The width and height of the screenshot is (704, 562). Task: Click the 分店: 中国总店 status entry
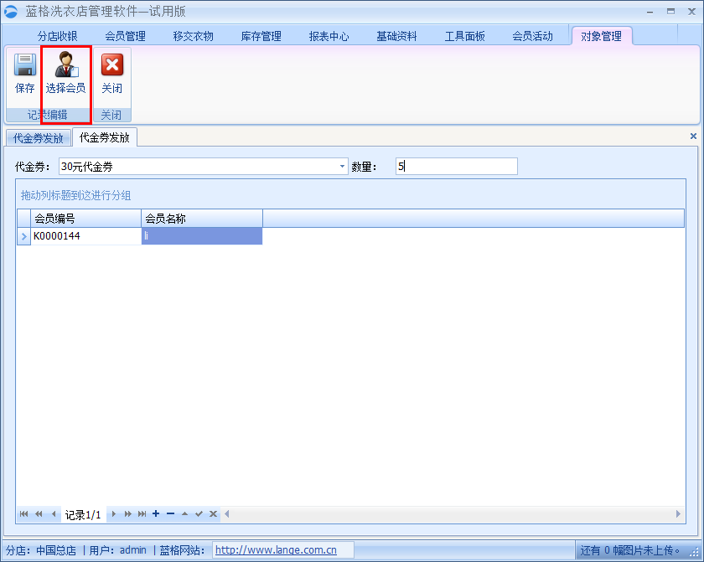click(x=41, y=550)
